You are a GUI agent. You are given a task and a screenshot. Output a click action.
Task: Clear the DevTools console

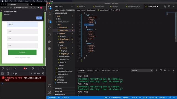pyautogui.click(x=8, y=73)
